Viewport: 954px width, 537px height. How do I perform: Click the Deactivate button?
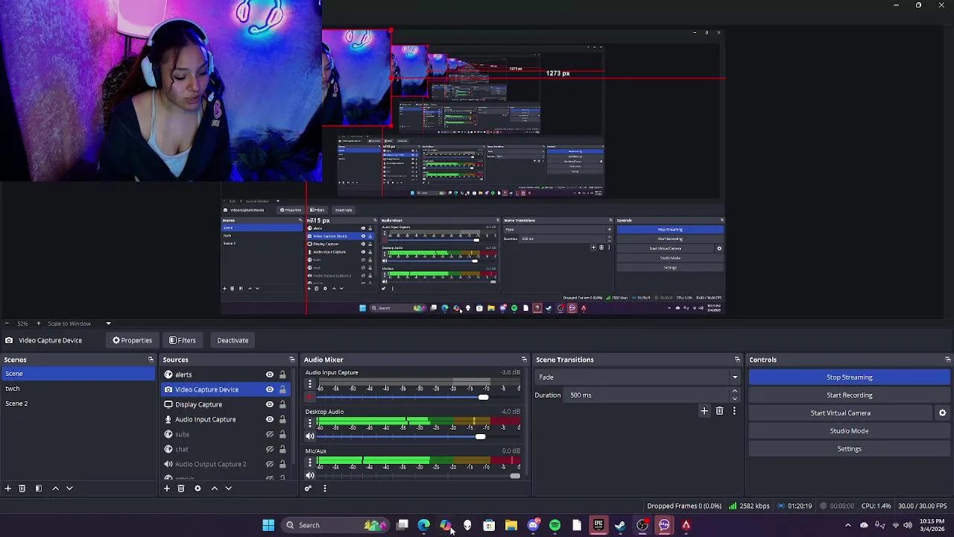(x=233, y=340)
